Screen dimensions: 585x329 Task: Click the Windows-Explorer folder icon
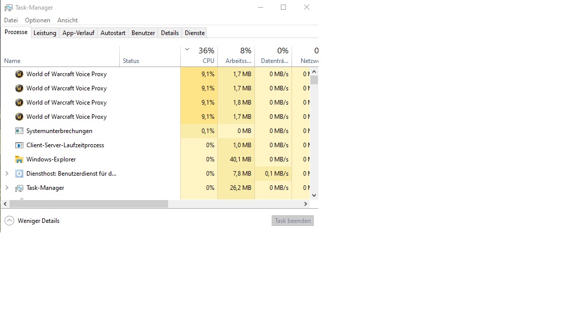19,159
